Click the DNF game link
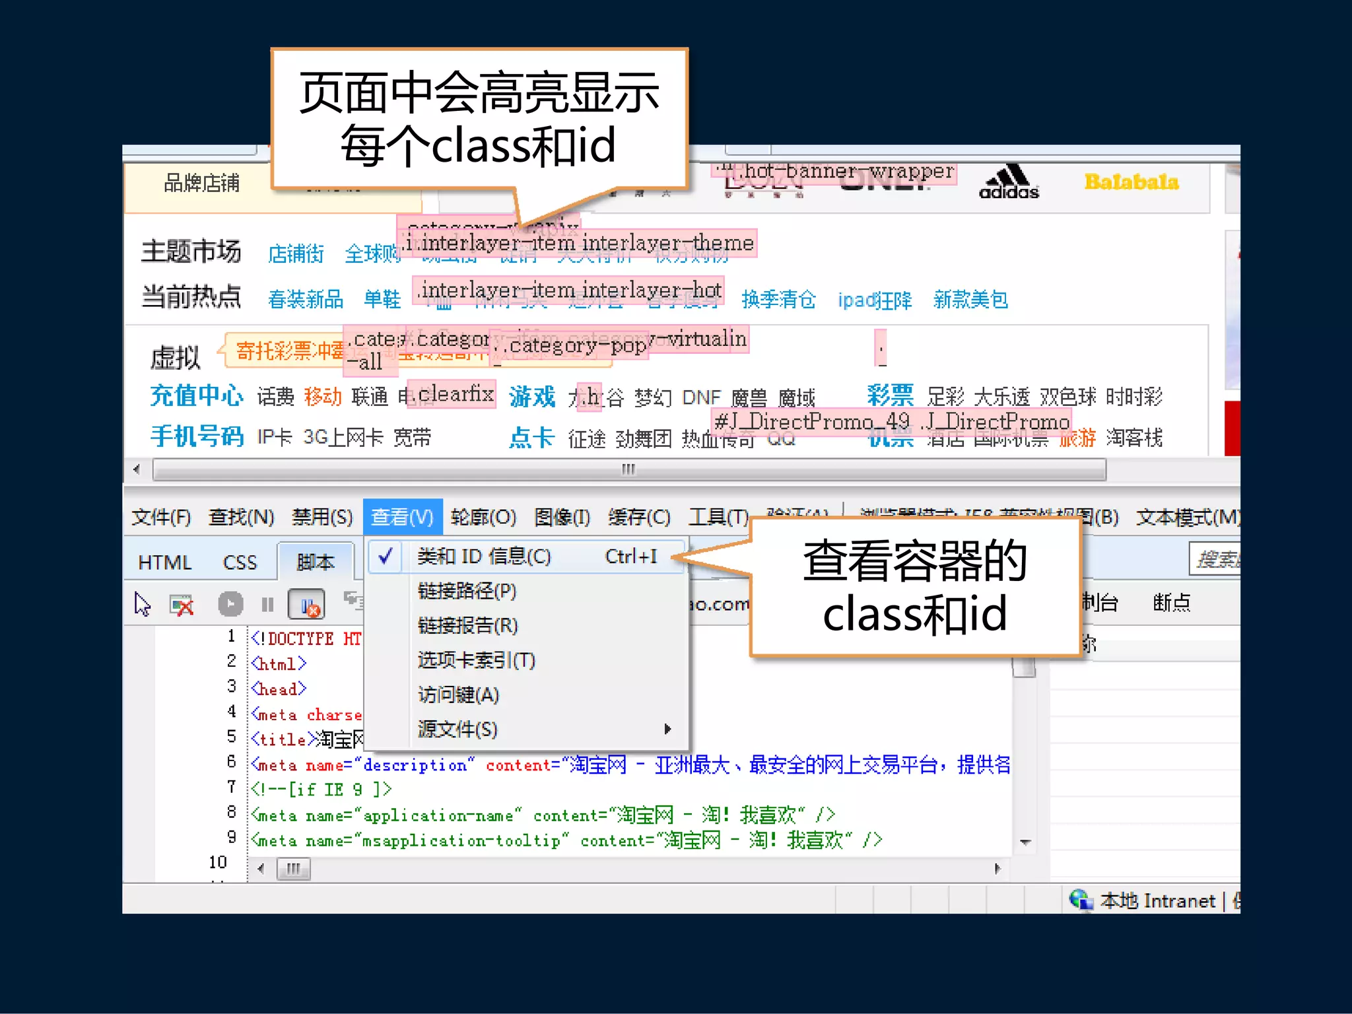 (701, 397)
